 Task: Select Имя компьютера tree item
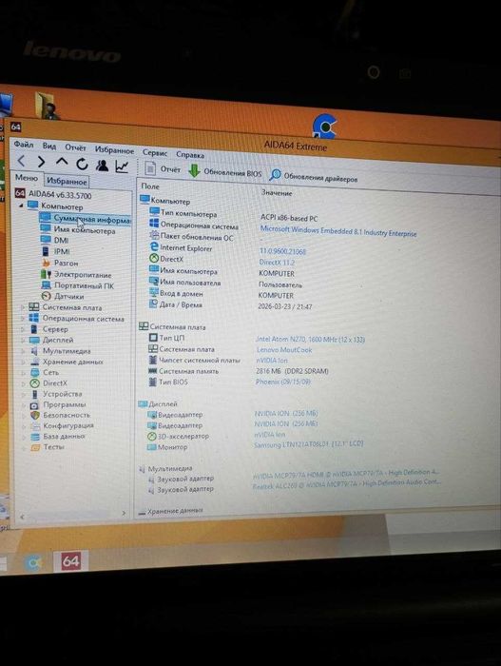[x=78, y=230]
